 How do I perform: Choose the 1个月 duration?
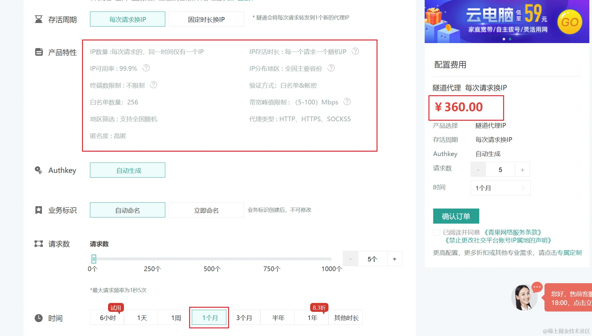pos(209,317)
